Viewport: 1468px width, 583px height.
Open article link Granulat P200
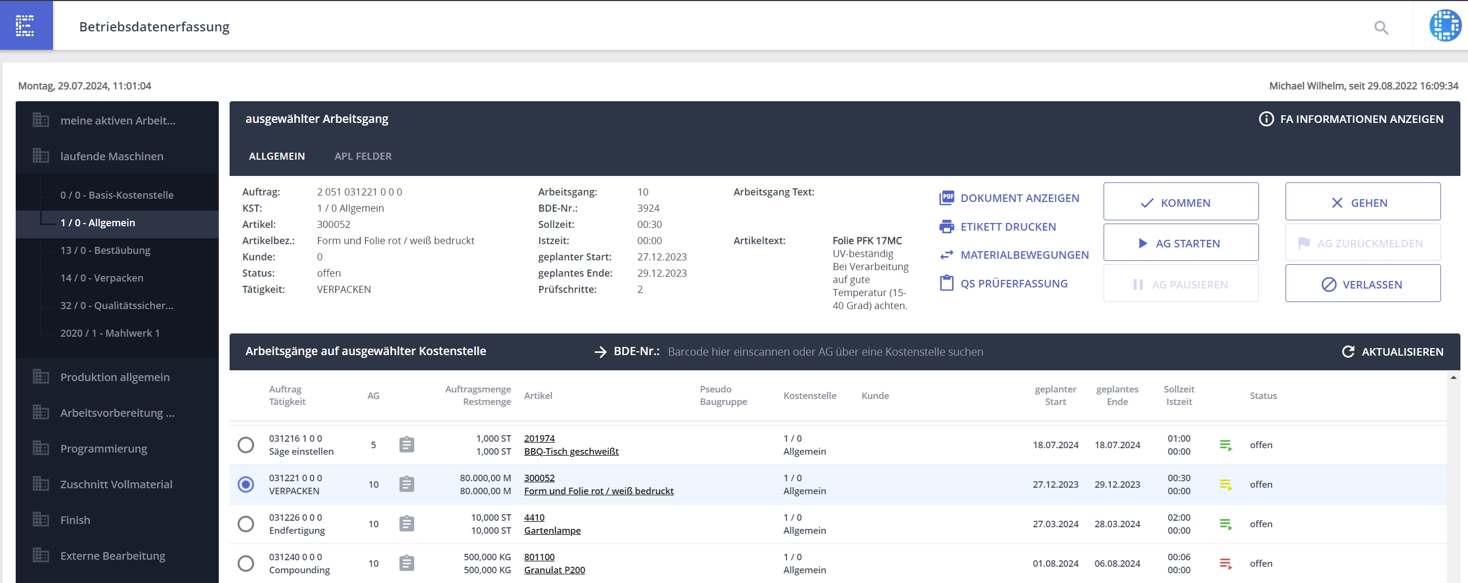click(554, 570)
